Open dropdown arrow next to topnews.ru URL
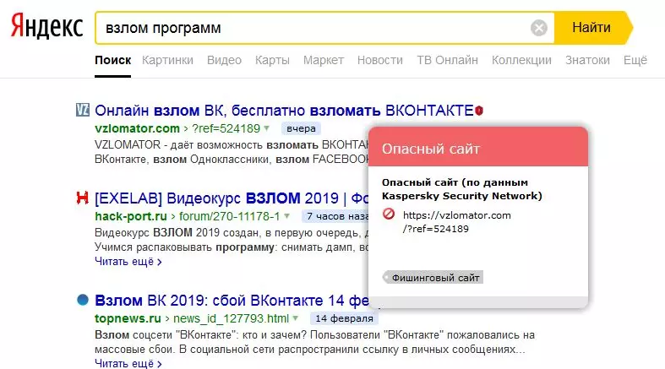Screen dimensions: 665x369 (294, 318)
